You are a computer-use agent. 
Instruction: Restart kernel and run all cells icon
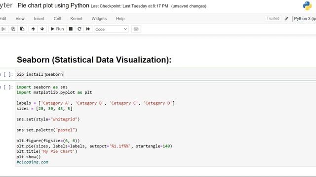click(x=88, y=29)
